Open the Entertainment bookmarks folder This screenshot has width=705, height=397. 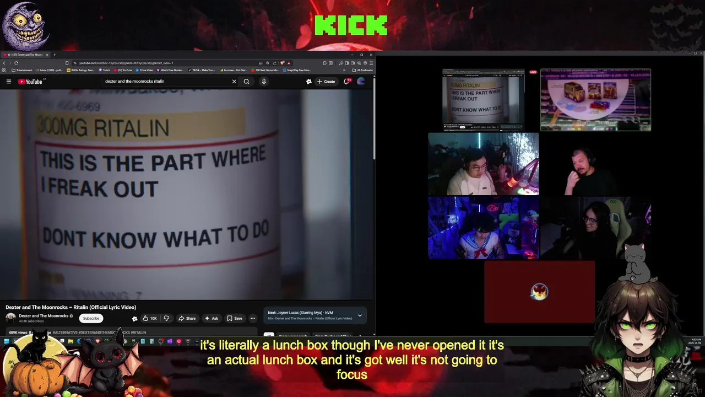coord(22,70)
